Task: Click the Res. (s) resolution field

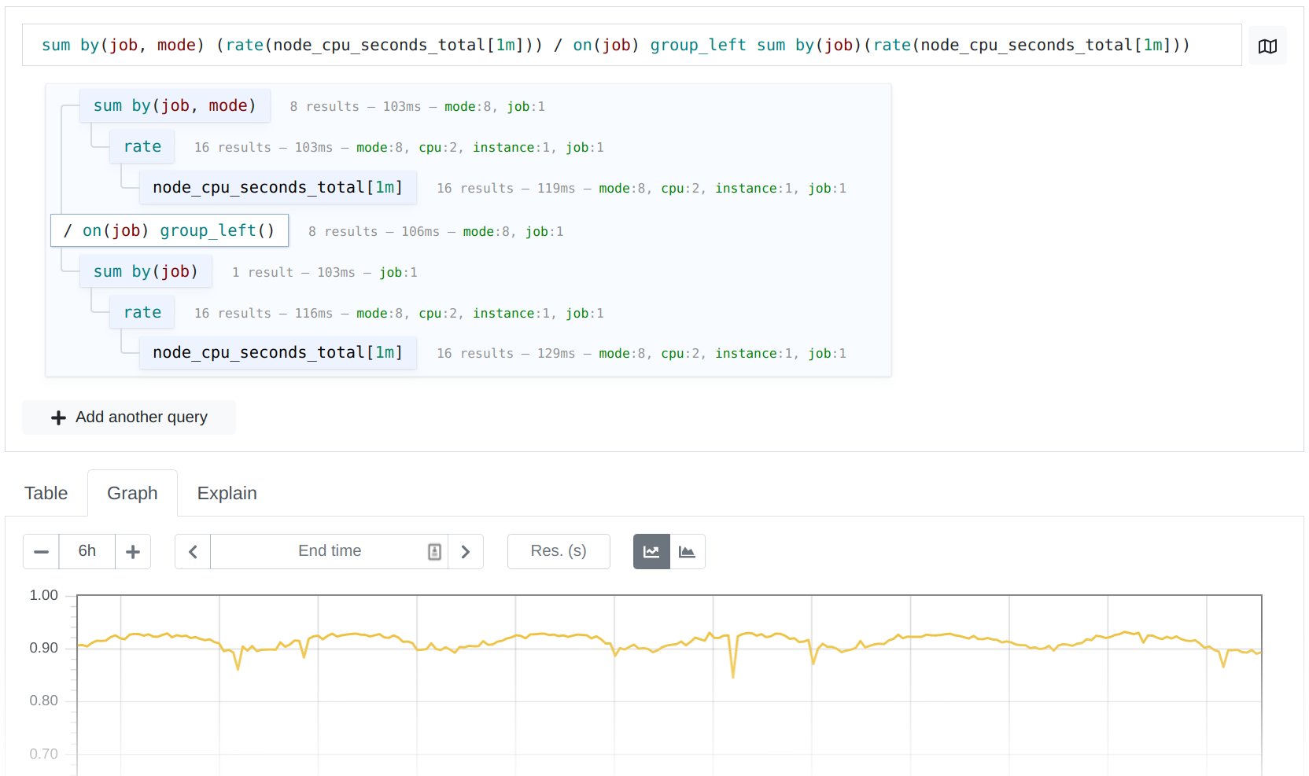Action: [x=558, y=551]
